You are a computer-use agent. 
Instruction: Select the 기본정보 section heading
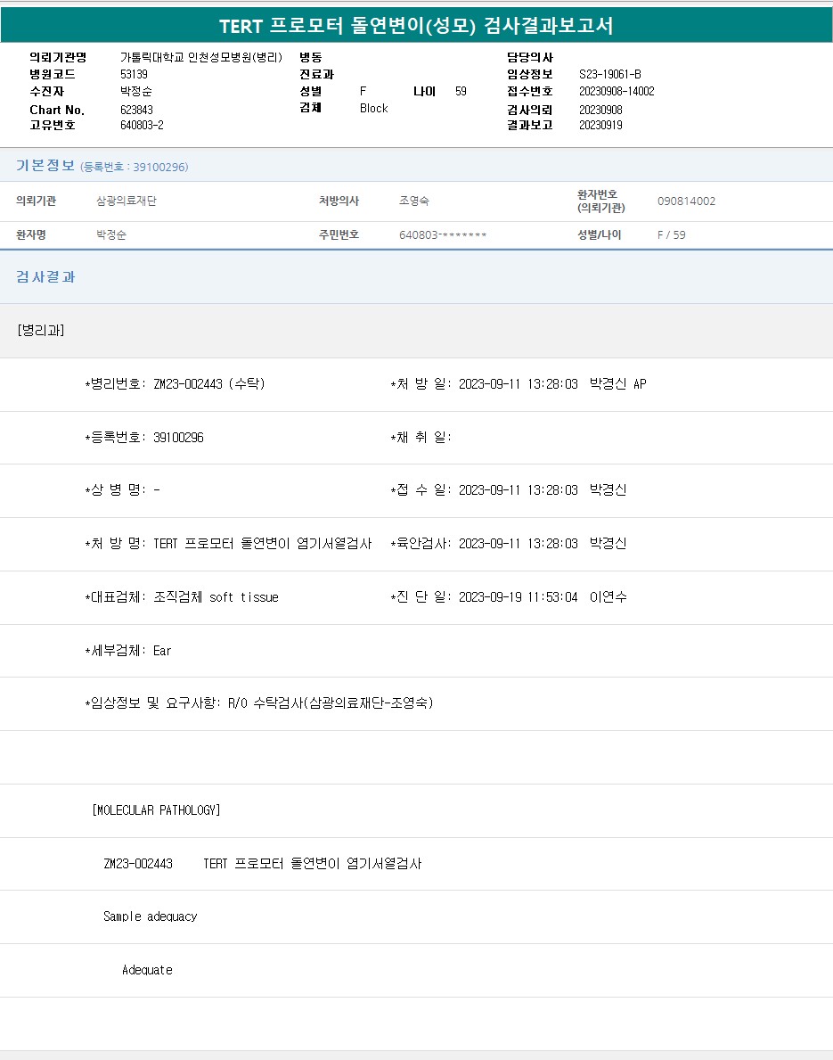click(45, 166)
